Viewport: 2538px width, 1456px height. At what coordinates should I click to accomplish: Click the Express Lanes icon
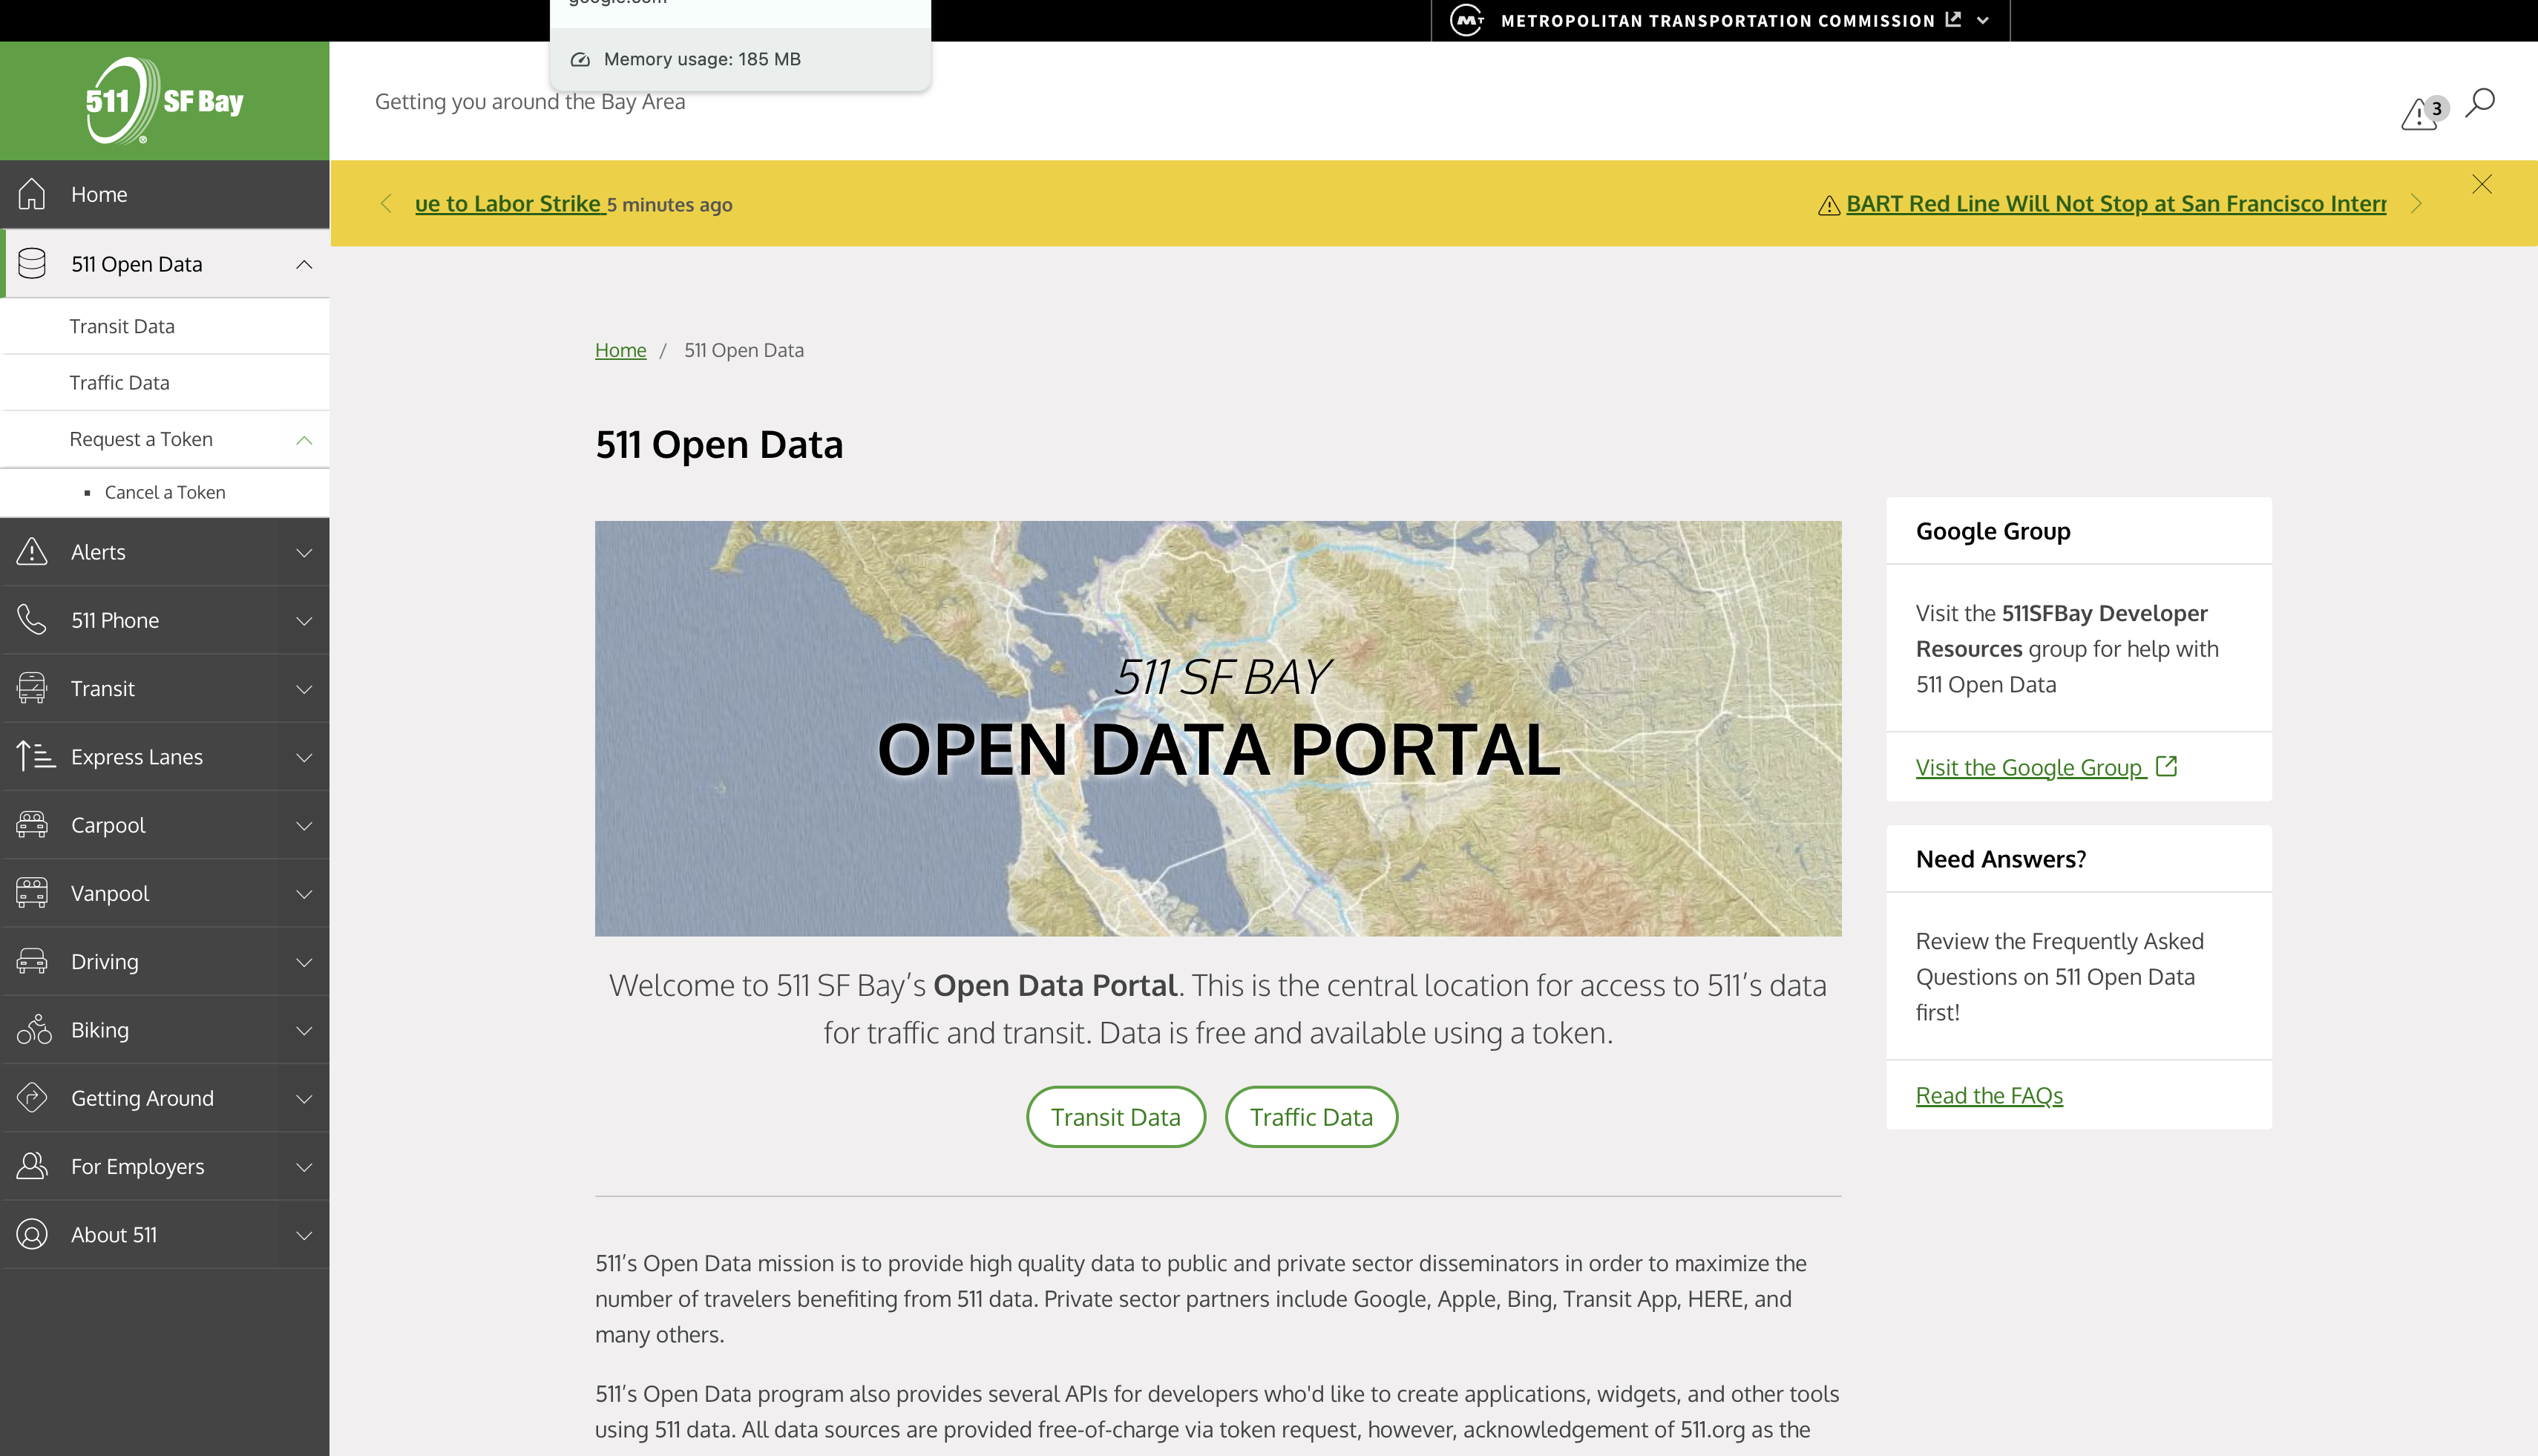click(x=35, y=756)
